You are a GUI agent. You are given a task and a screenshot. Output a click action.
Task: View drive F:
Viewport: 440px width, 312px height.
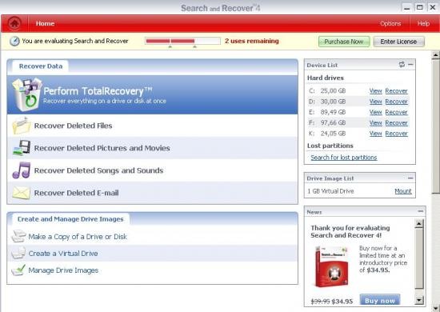point(375,123)
